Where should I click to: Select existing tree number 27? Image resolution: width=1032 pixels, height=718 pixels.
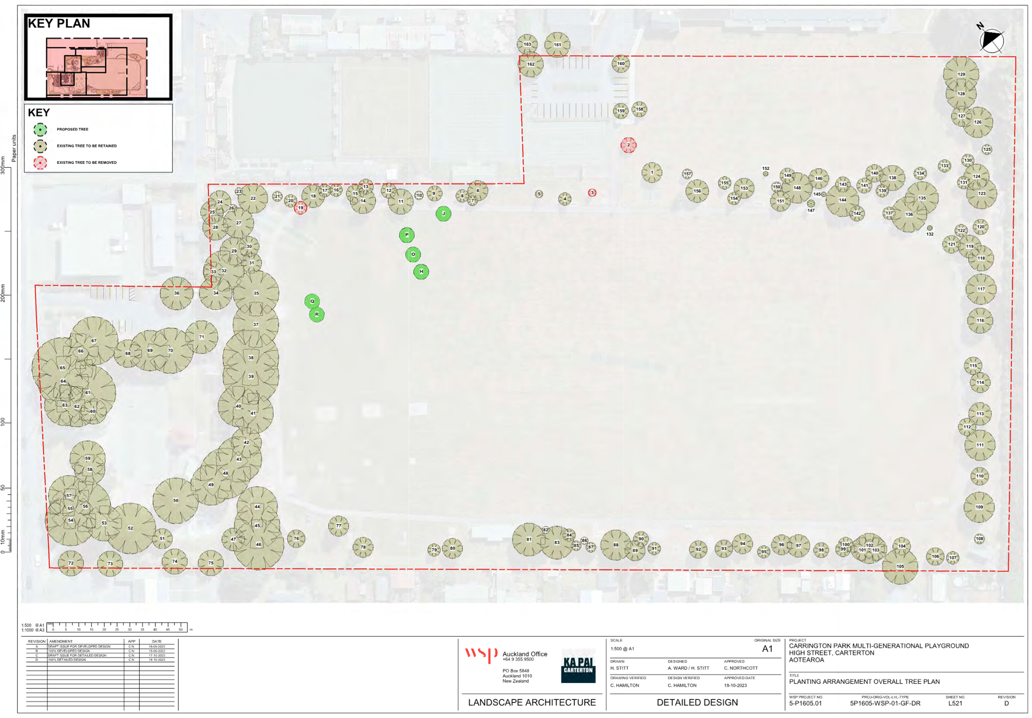[238, 223]
